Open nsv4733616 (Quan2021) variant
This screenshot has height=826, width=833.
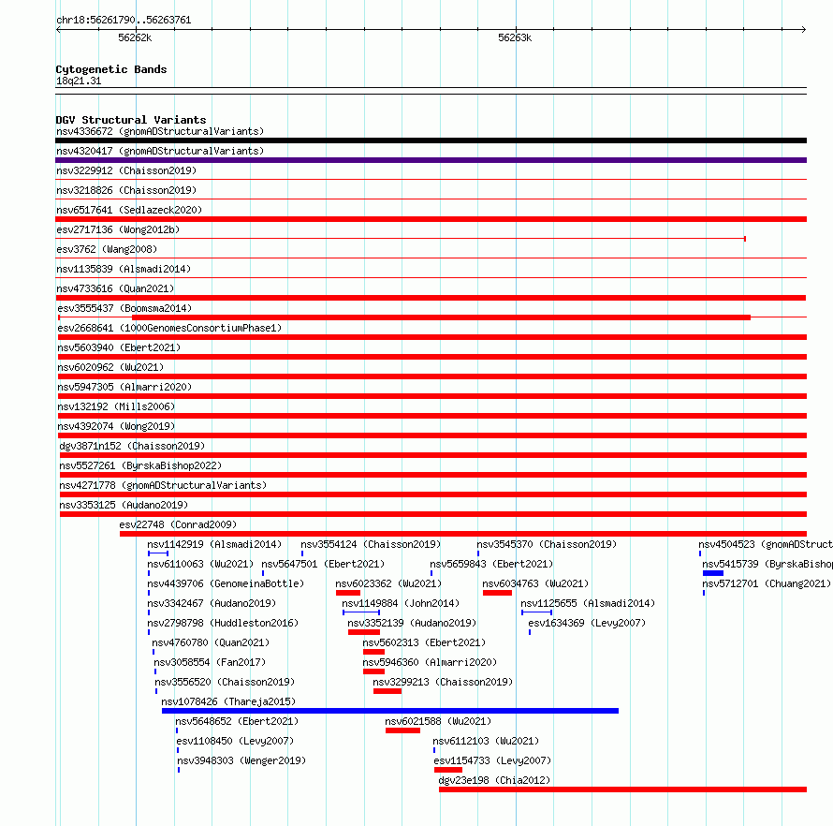point(115,288)
